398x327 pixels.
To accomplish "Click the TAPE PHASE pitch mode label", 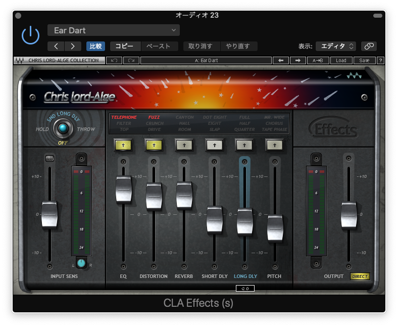I will point(274,129).
